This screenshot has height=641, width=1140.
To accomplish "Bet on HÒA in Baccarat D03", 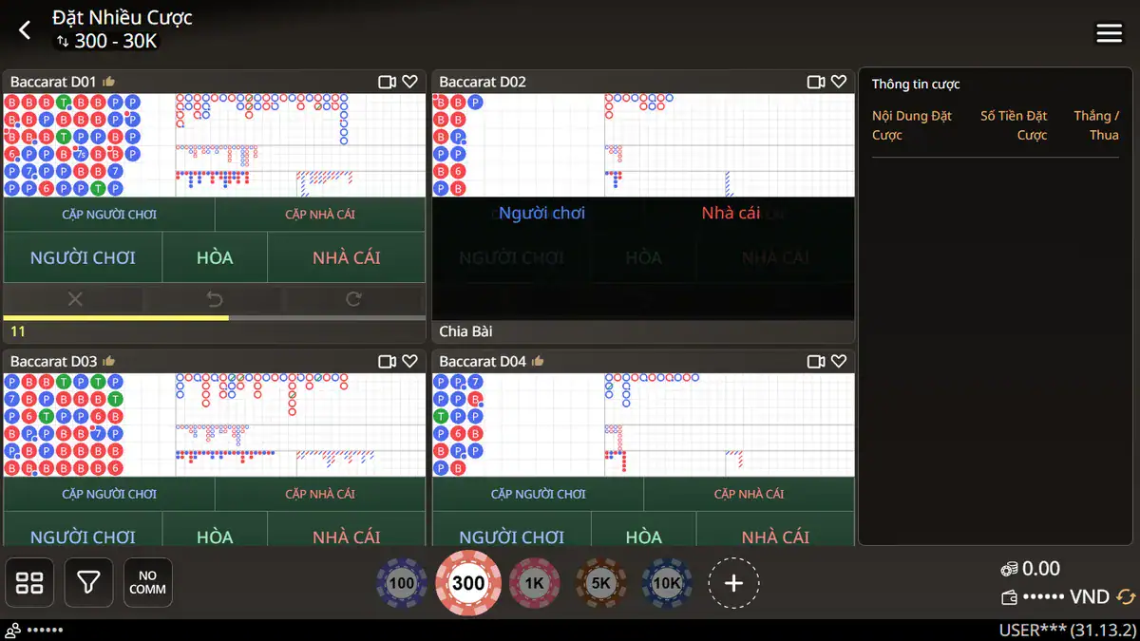I will click(215, 537).
